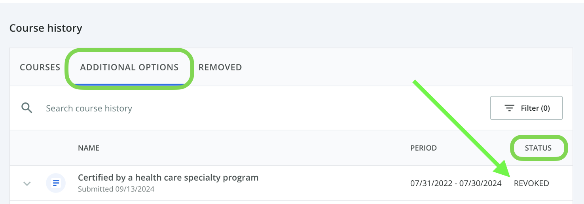Select the 07/31/2022 - 07/30/2024 period cell

[456, 183]
